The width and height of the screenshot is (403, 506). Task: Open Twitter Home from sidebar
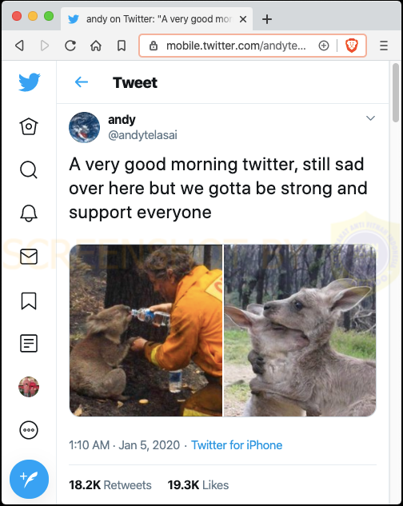(x=29, y=126)
